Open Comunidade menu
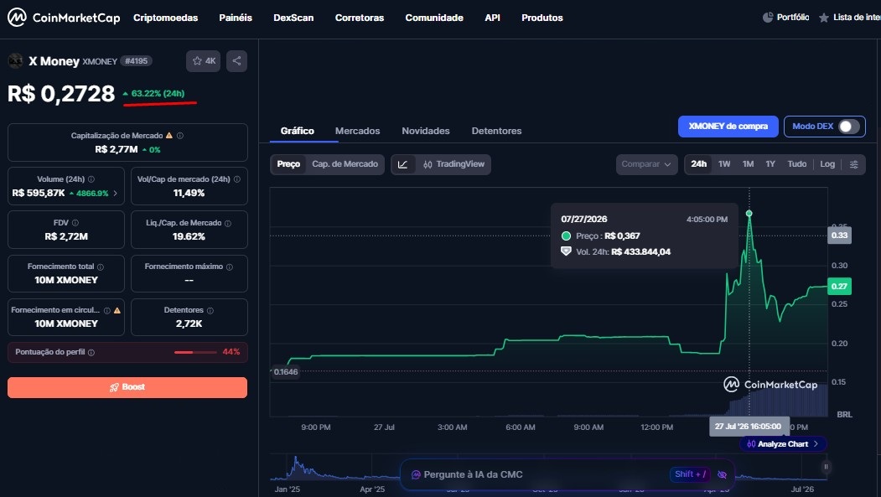 pos(434,18)
